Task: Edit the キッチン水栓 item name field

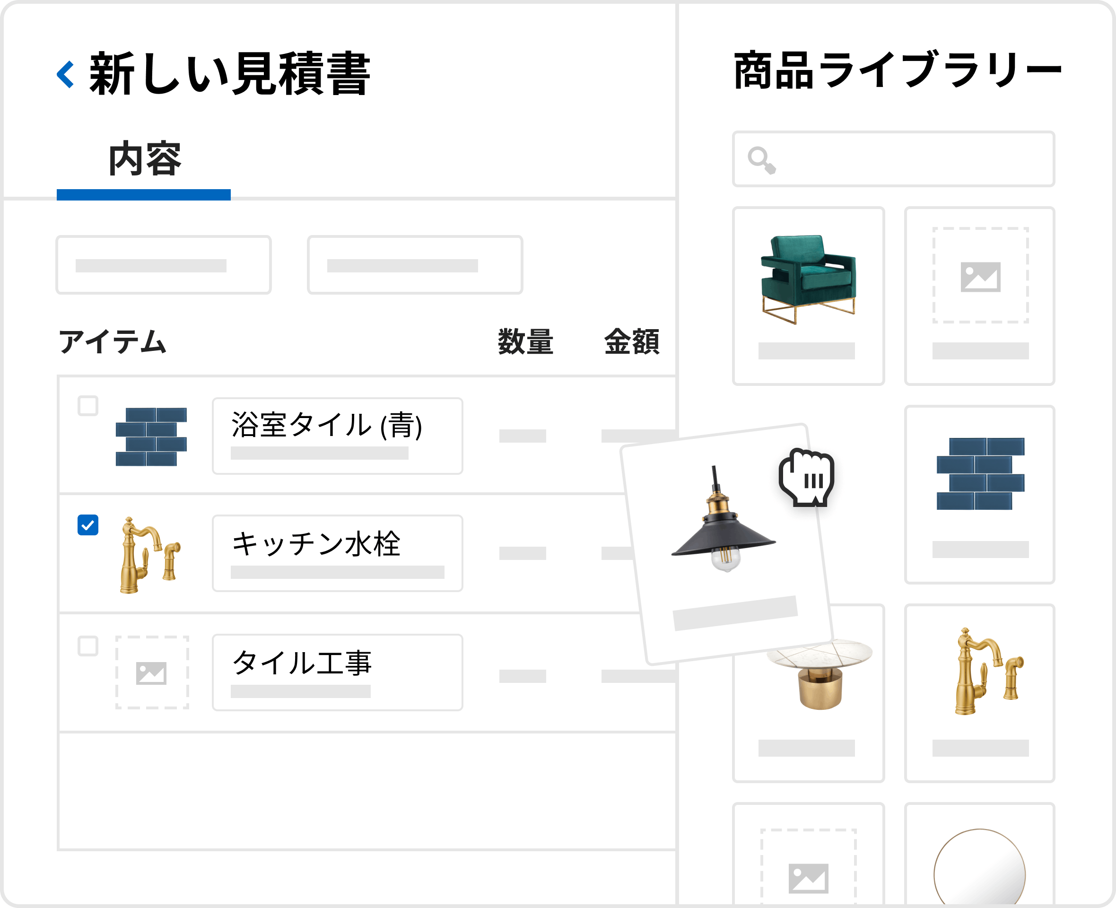Action: click(x=337, y=553)
